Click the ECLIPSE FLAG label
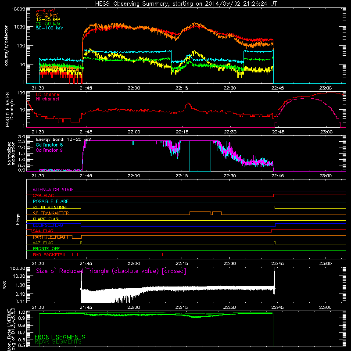The width and height of the screenshot is (351, 351). pos(48,225)
